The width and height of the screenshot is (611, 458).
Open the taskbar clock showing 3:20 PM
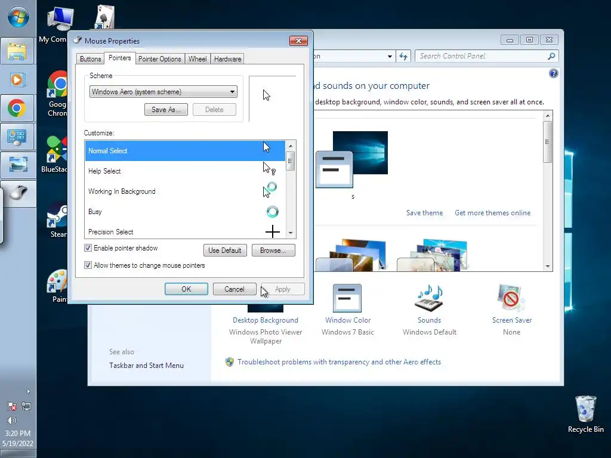coord(17,438)
